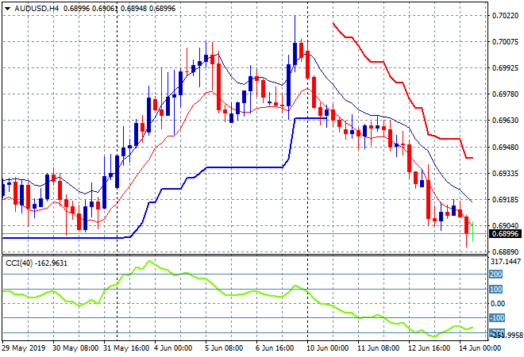Click the 29 May 2019 date label
Viewport: 524px width, 357px height.
[x=23, y=348]
